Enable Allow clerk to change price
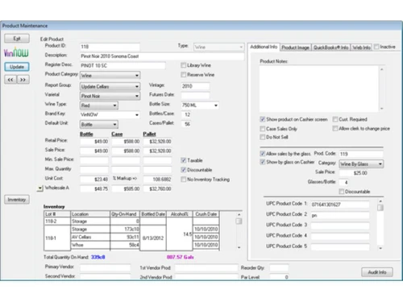The image size is (403, 302). (335, 129)
